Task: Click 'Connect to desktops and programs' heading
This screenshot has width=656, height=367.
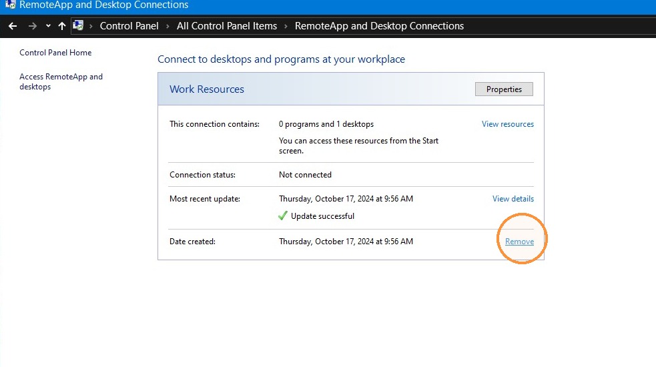Action: pos(281,59)
